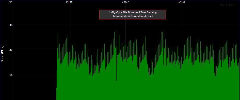This screenshot has height=100, width=240.
Task: Click the empty black area left of green graph
Action: pos(35,62)
